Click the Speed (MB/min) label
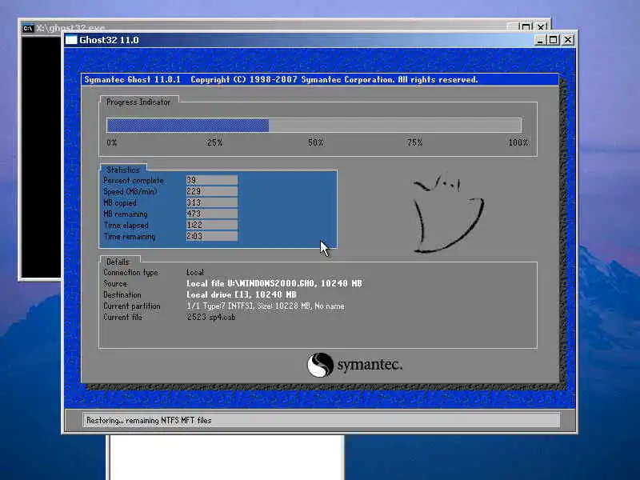Screen dimensions: 640x480 pos(130,191)
